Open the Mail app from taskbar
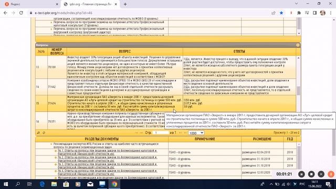Image resolution: width=336 pixels, height=189 pixels. pyautogui.click(x=90, y=184)
